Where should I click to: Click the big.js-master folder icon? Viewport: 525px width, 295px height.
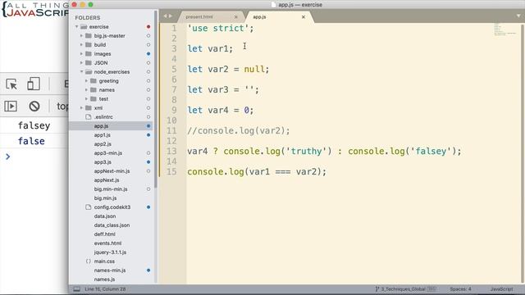tap(89, 35)
